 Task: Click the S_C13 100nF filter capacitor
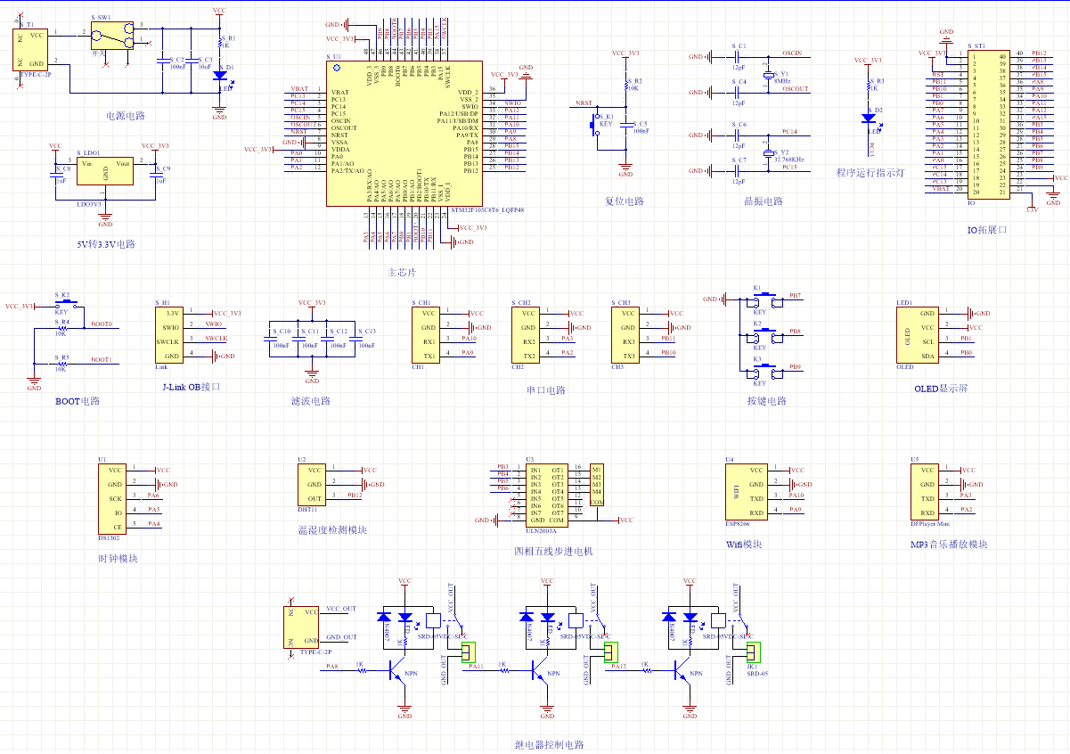tap(355, 339)
